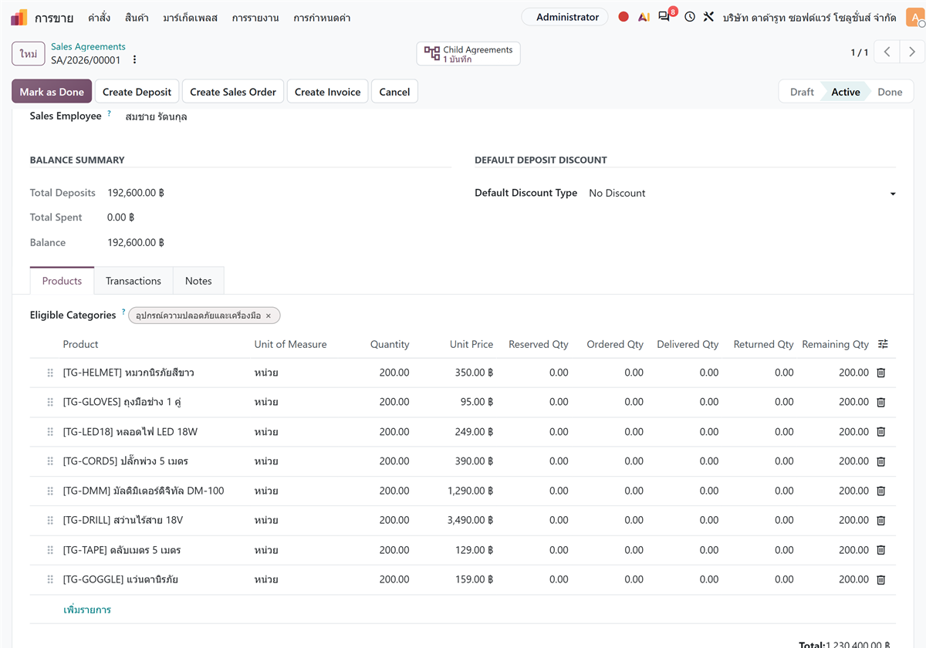Open the conversations chat icon with badge

tap(664, 16)
